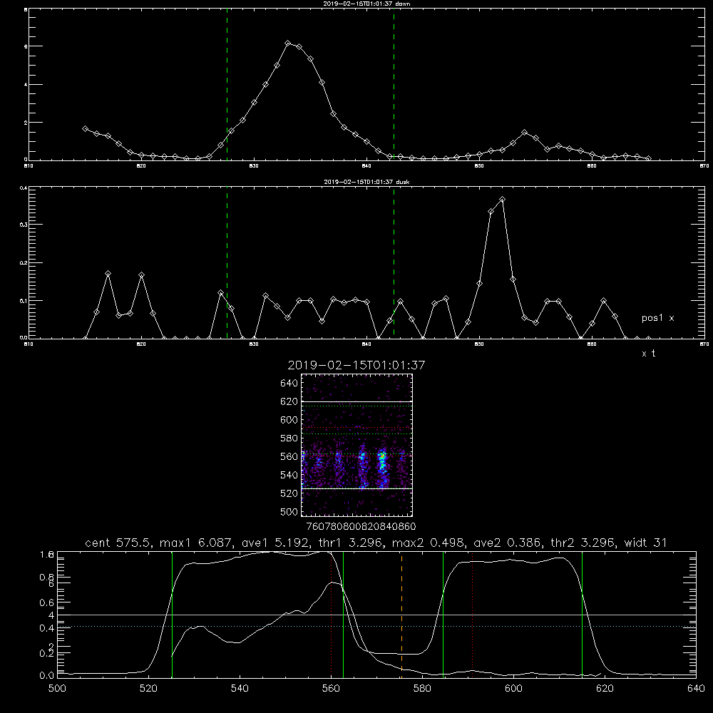713x713 pixels.
Task: Select 'widt 31' in the statistics line
Action: click(x=645, y=543)
